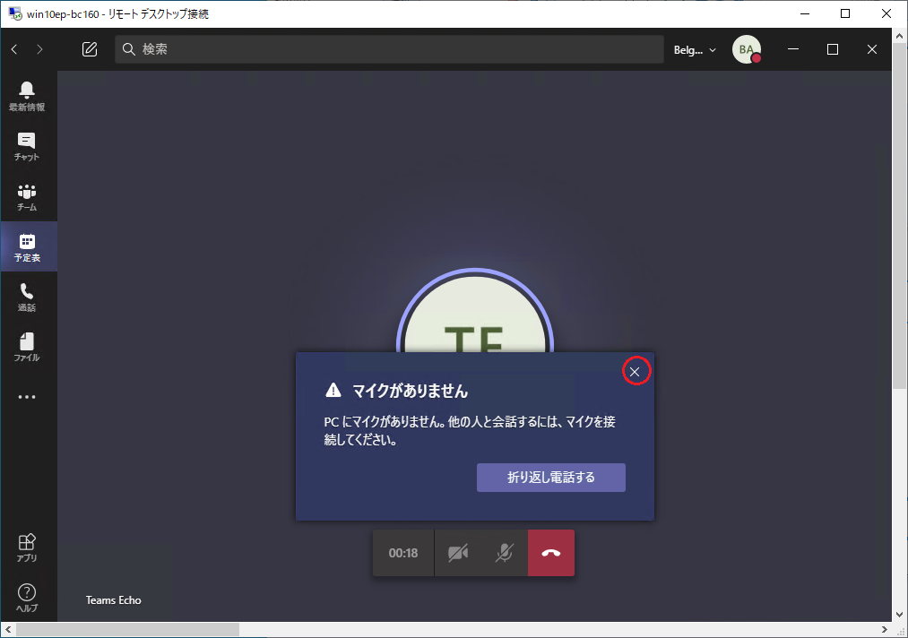Dismiss the マイクがありません dialog

point(635,372)
